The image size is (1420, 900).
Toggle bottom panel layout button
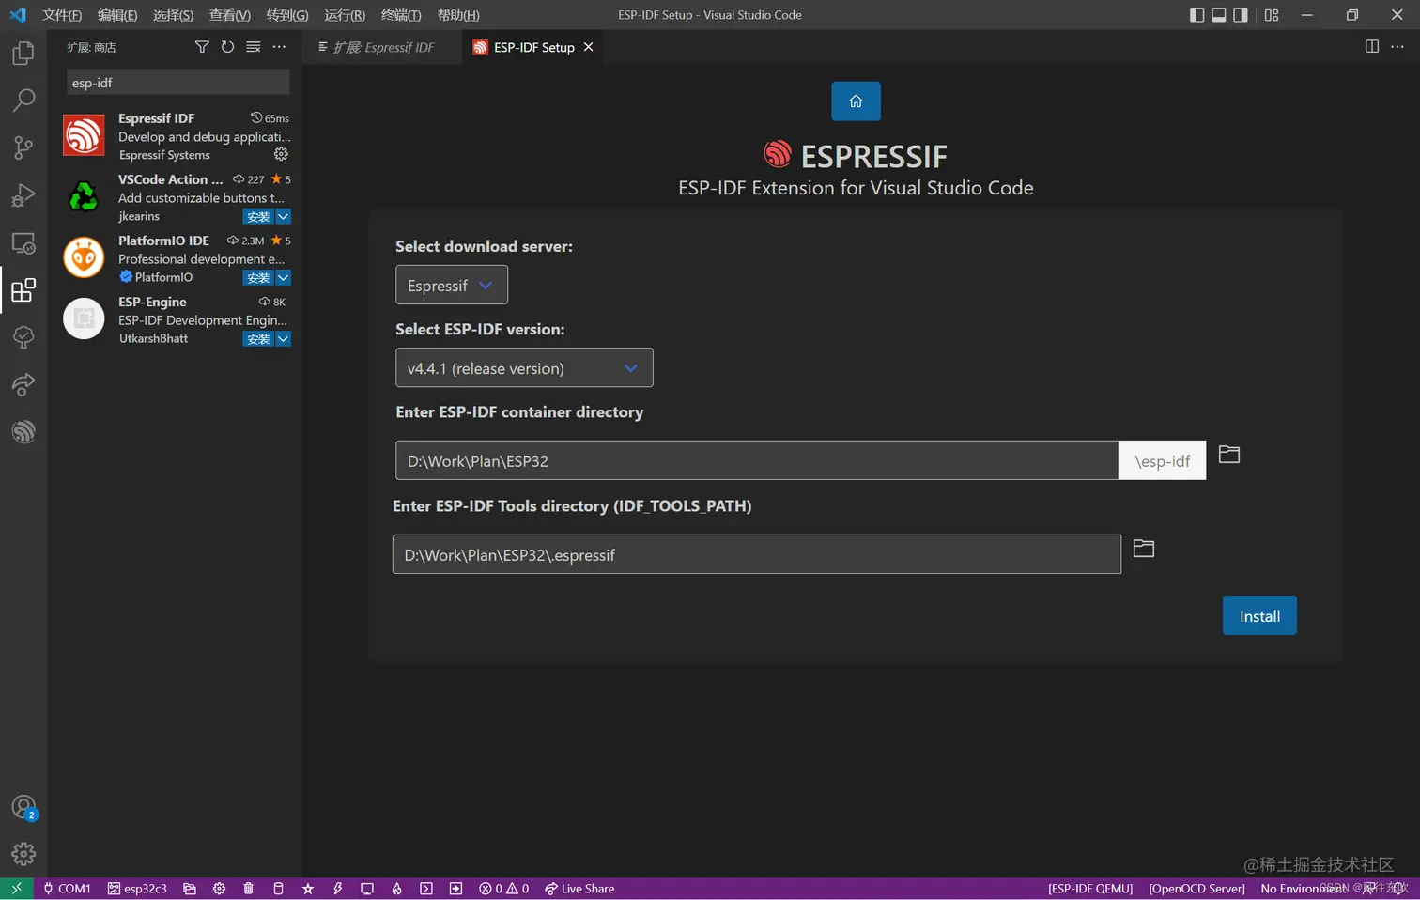[x=1218, y=15]
